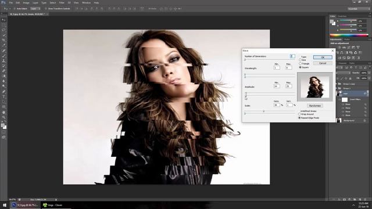Select the Hand tool

tap(3, 112)
